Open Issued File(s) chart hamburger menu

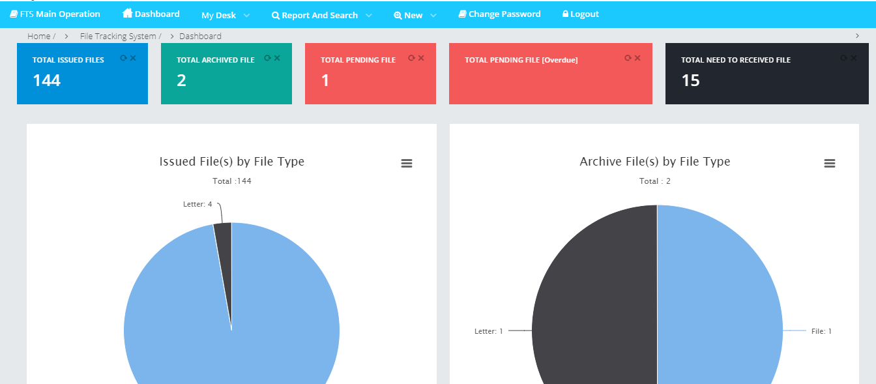click(x=407, y=164)
